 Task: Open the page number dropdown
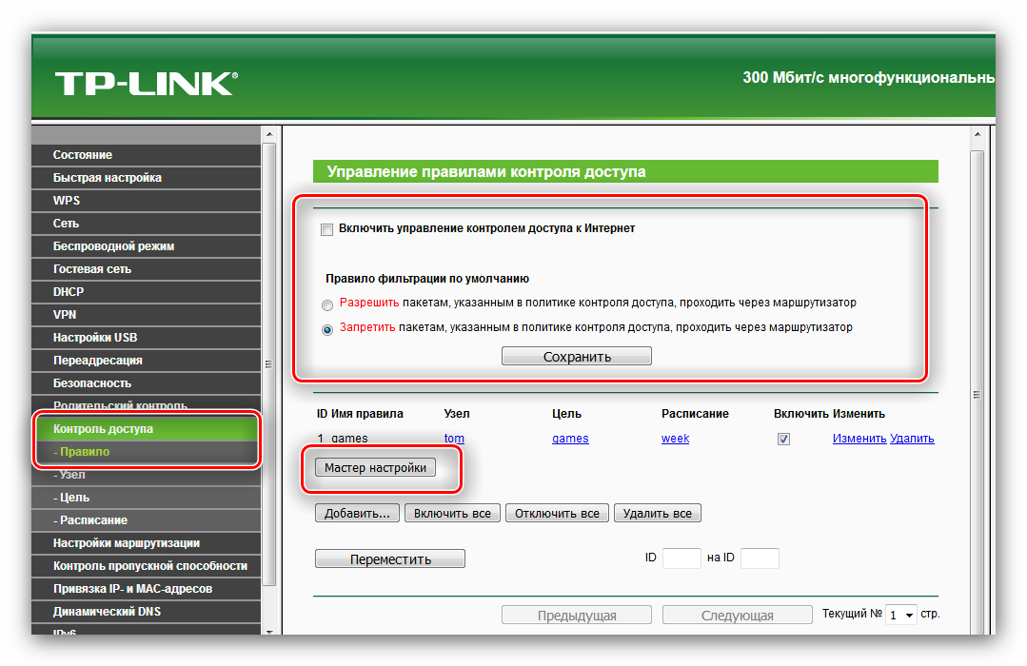(x=900, y=616)
